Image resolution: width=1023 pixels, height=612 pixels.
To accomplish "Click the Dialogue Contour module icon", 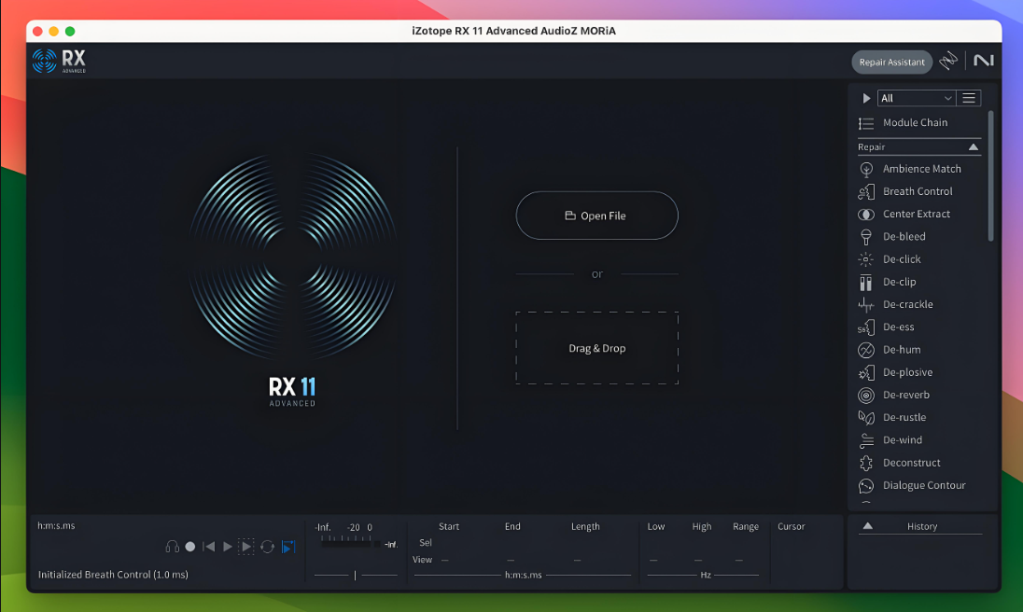I will [866, 485].
